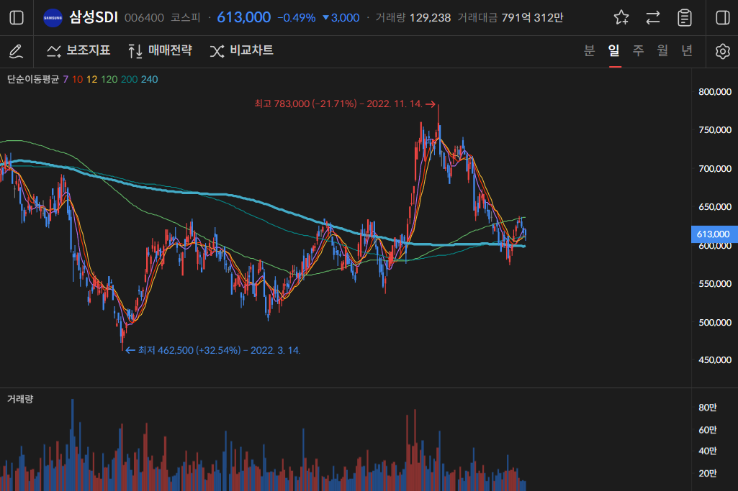
Task: Open 보조지표 indicators menu
Action: [x=78, y=50]
